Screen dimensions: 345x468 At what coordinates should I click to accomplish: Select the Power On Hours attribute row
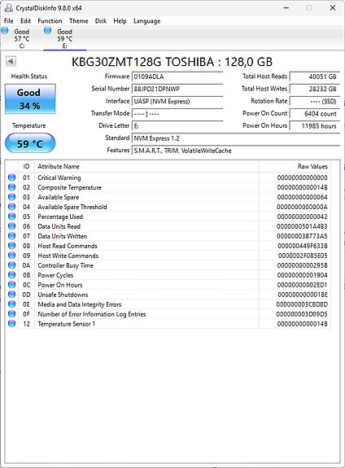(x=168, y=285)
